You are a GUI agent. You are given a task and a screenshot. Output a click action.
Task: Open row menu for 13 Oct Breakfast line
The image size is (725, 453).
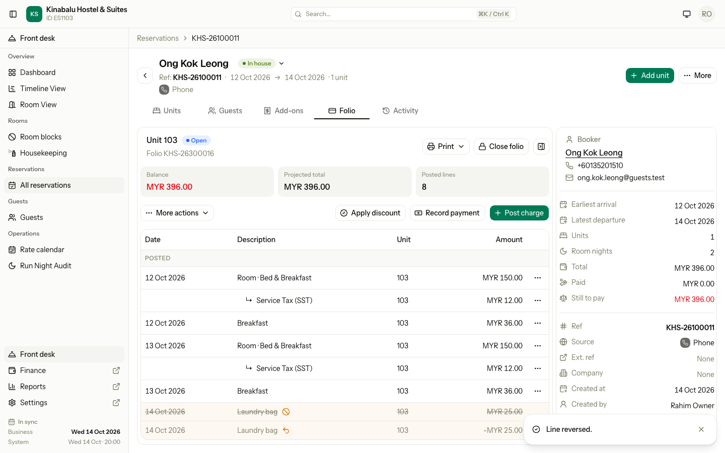[538, 391]
